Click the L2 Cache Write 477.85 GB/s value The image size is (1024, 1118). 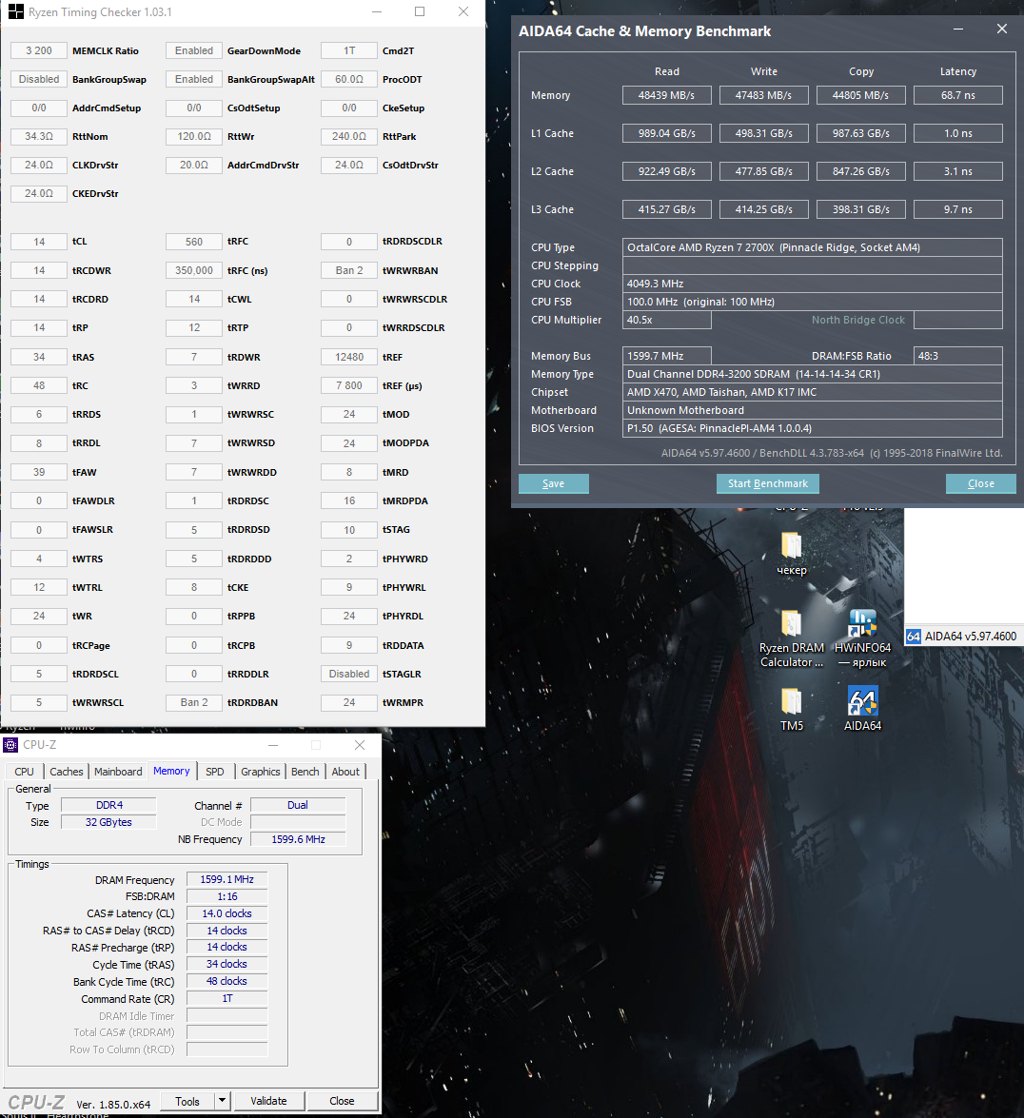point(764,171)
